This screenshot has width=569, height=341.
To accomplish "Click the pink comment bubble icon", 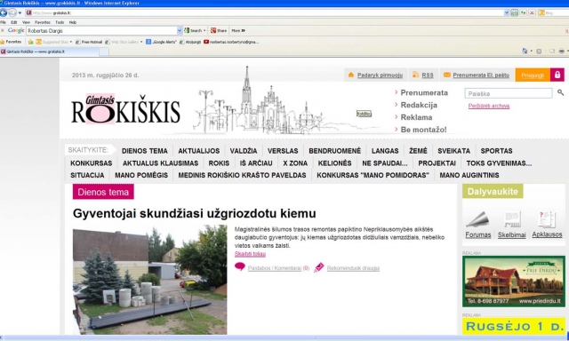I will [240, 267].
